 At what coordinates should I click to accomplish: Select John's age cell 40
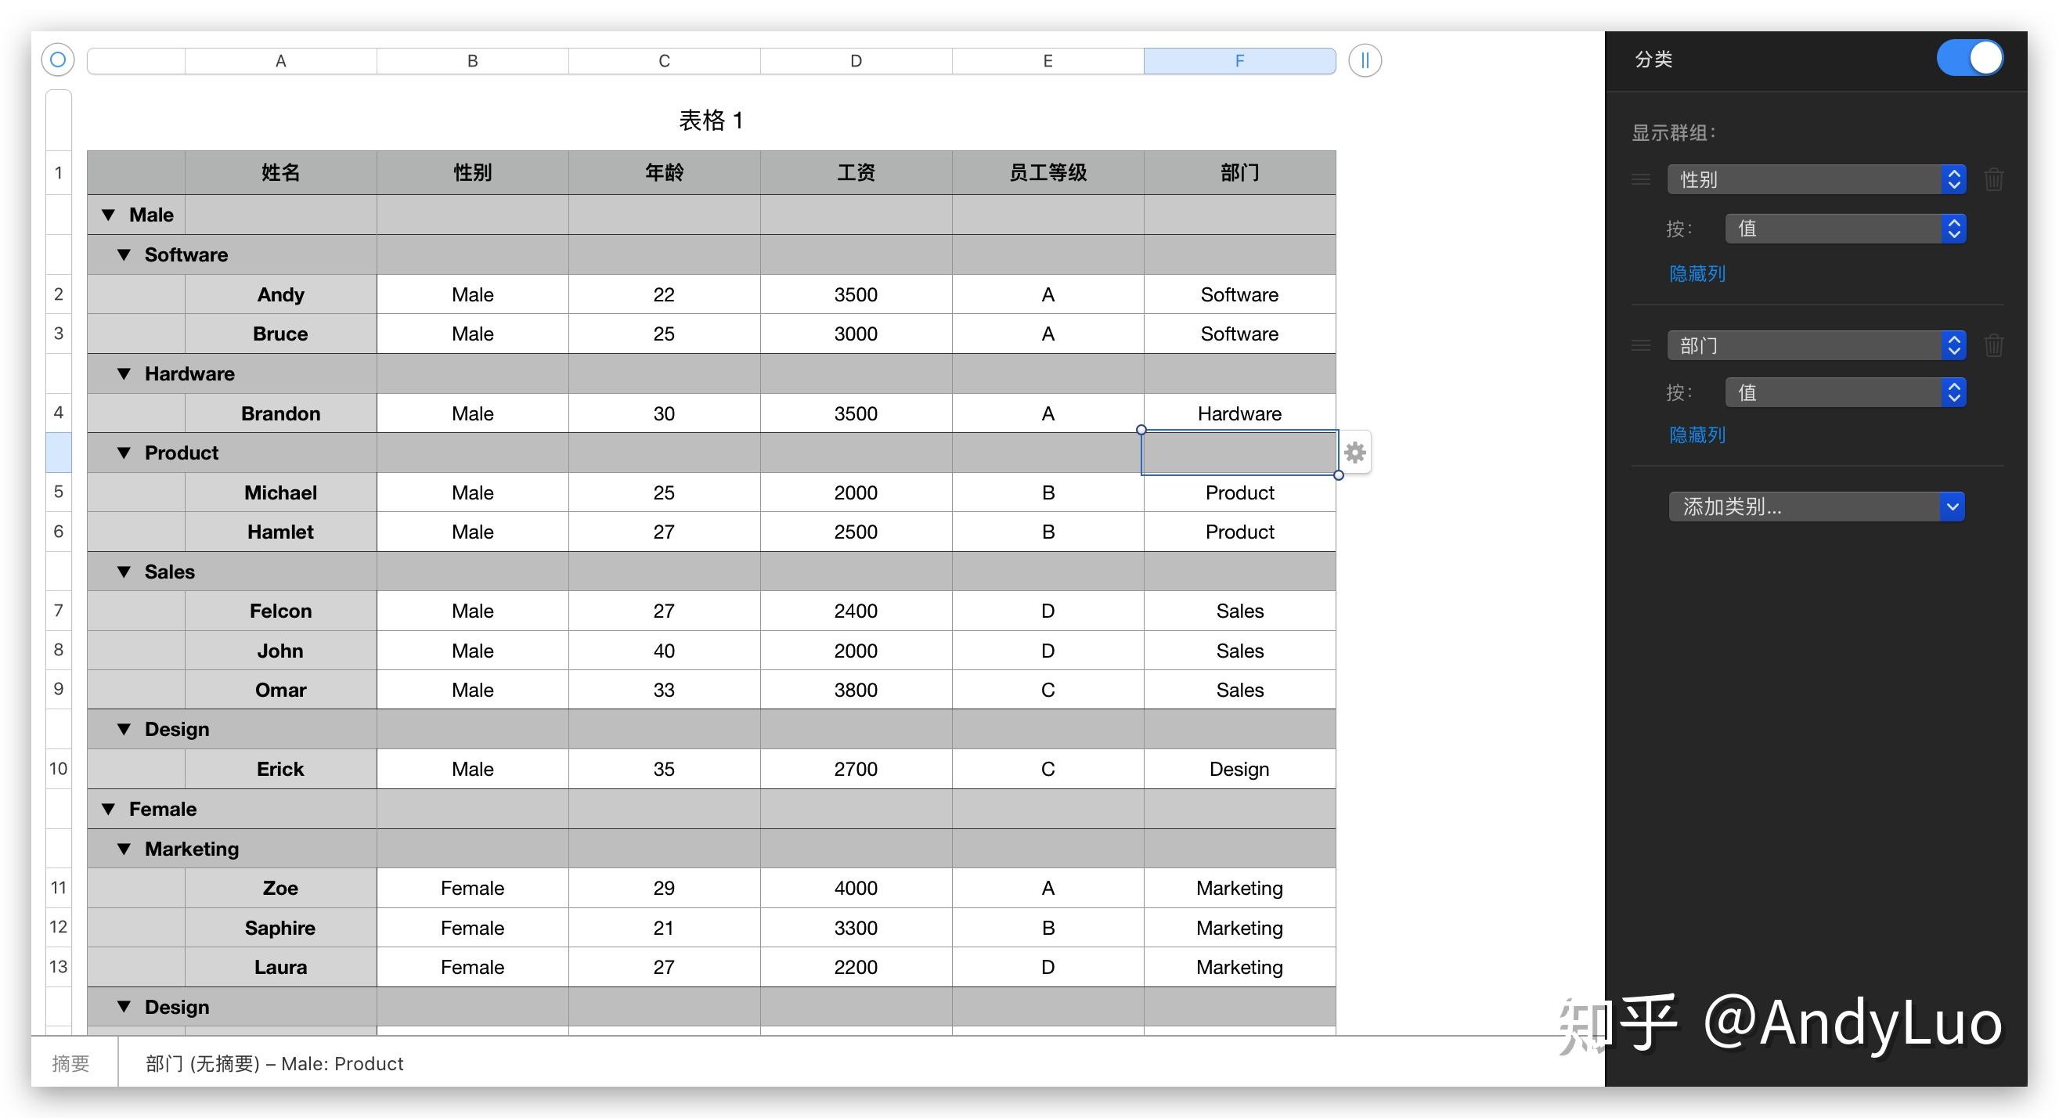click(664, 651)
